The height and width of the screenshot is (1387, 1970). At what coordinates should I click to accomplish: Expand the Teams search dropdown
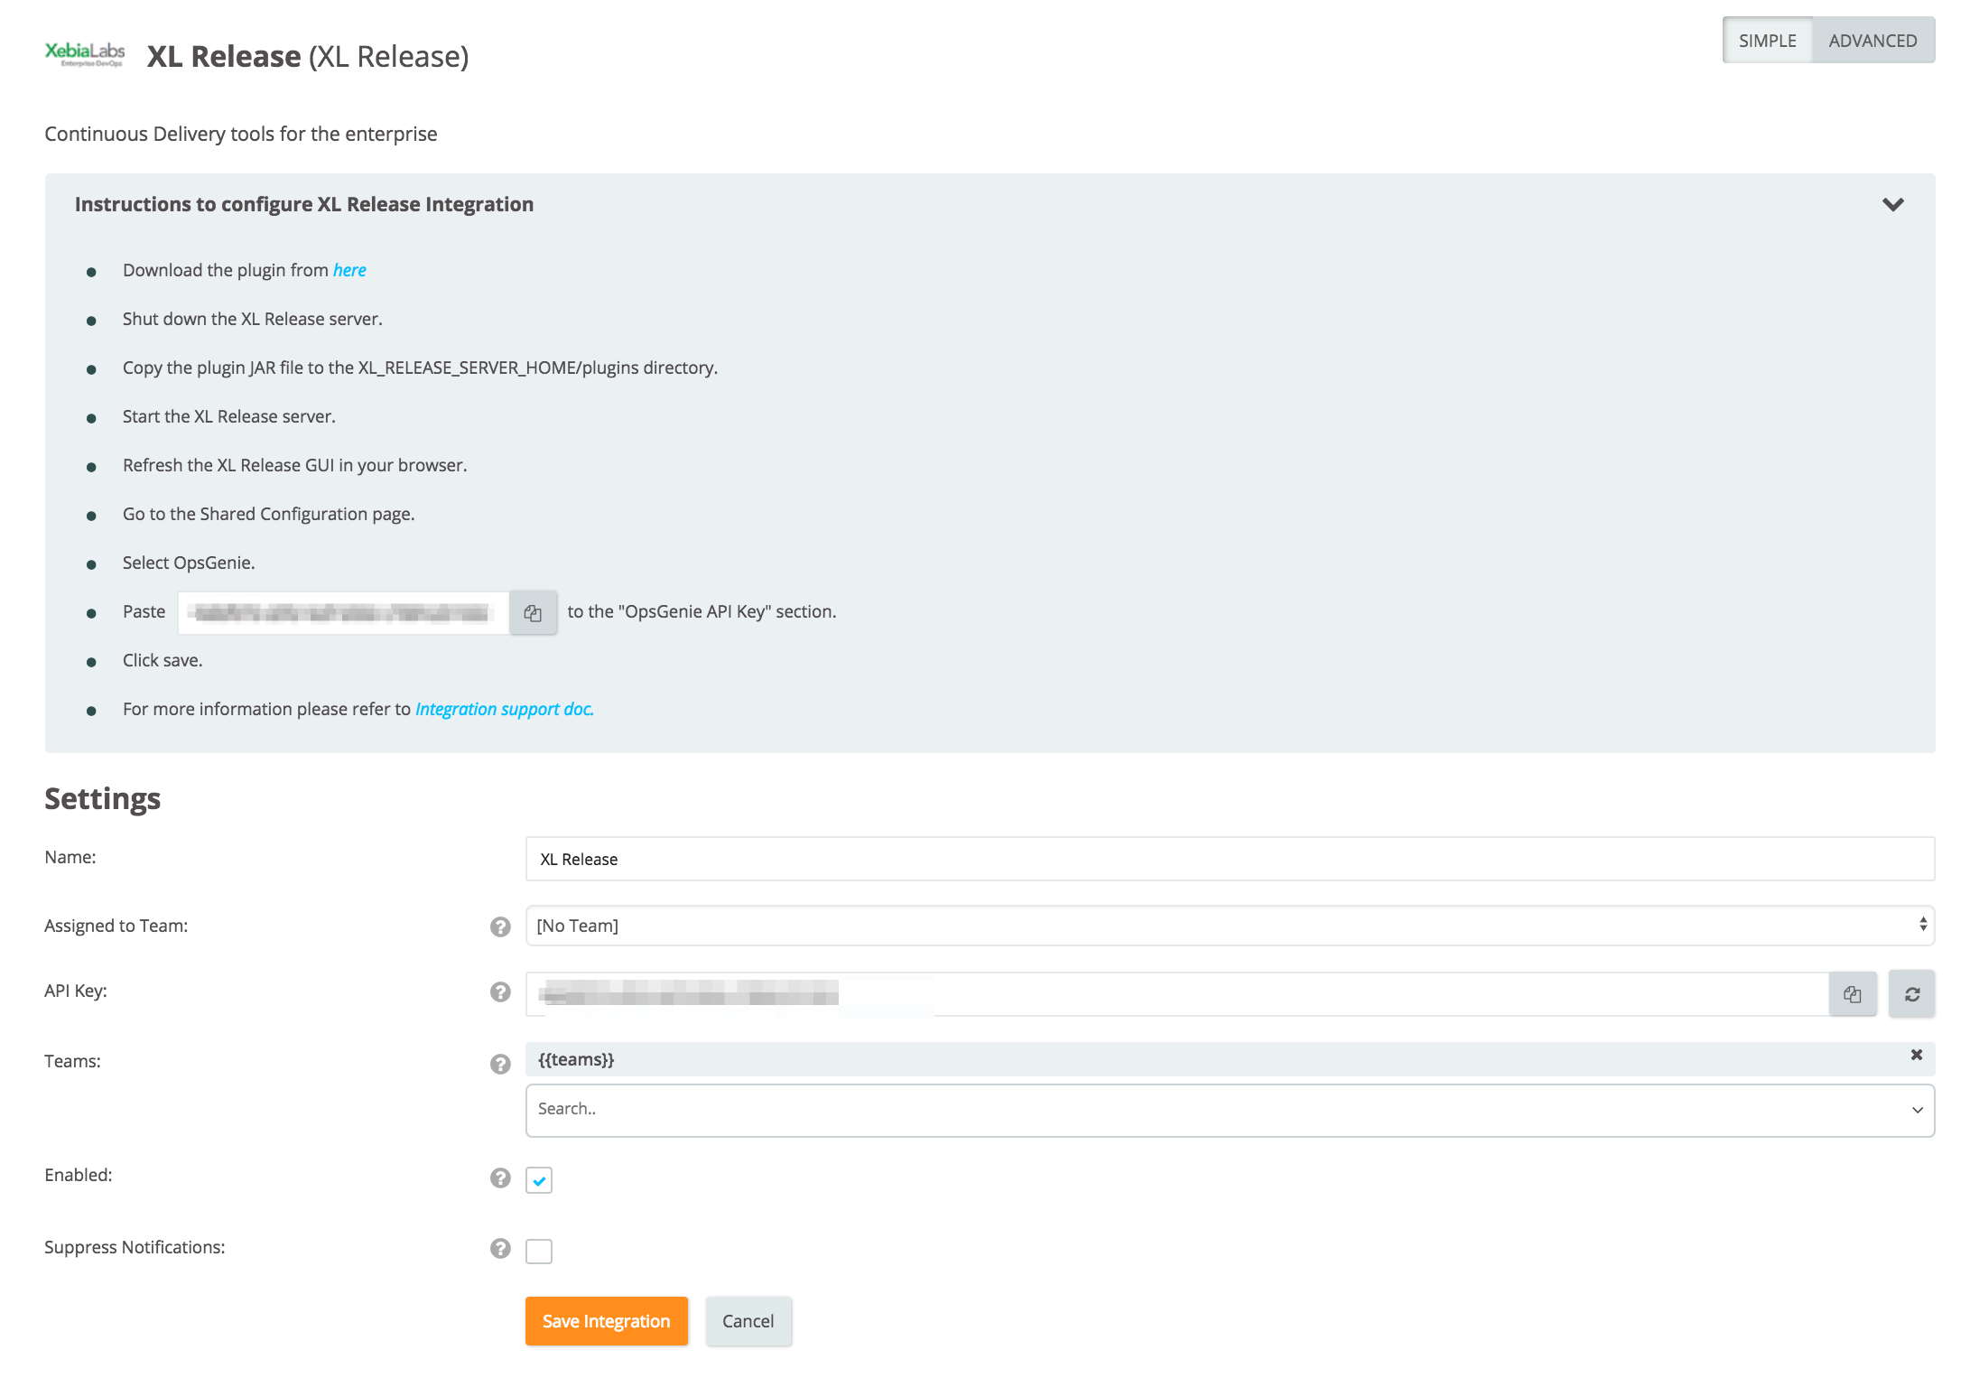[1917, 1110]
